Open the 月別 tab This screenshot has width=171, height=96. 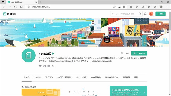[x=136, y=77]
